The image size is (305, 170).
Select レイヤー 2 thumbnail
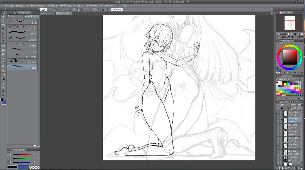coord(286,159)
